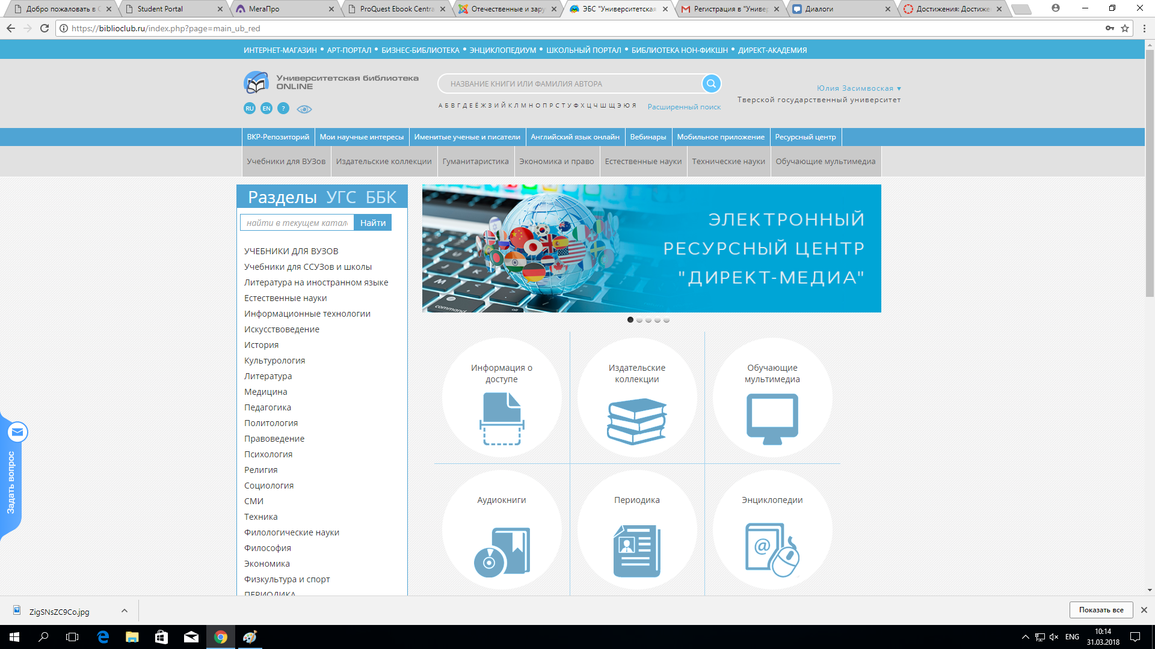Open the Энциклопедии category icon

tap(772, 549)
